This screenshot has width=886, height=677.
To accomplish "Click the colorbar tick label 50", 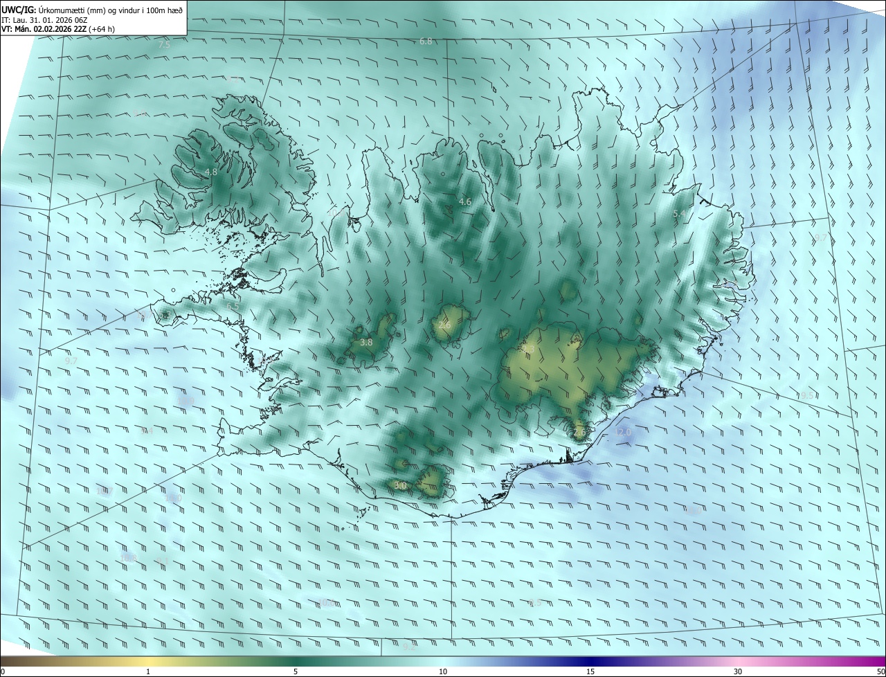I will tap(880, 672).
